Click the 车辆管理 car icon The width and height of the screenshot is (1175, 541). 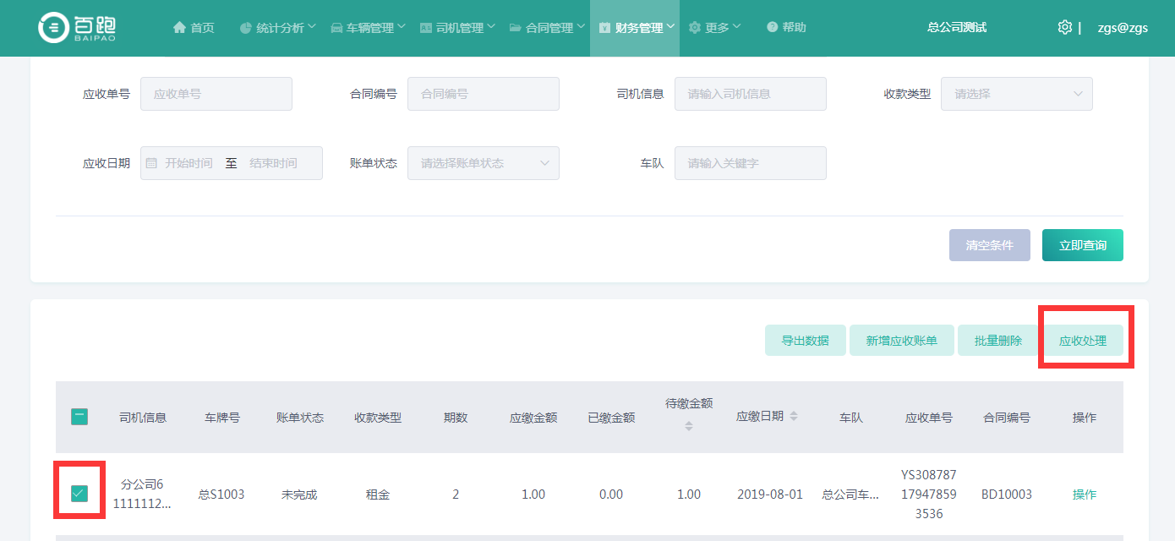336,28
